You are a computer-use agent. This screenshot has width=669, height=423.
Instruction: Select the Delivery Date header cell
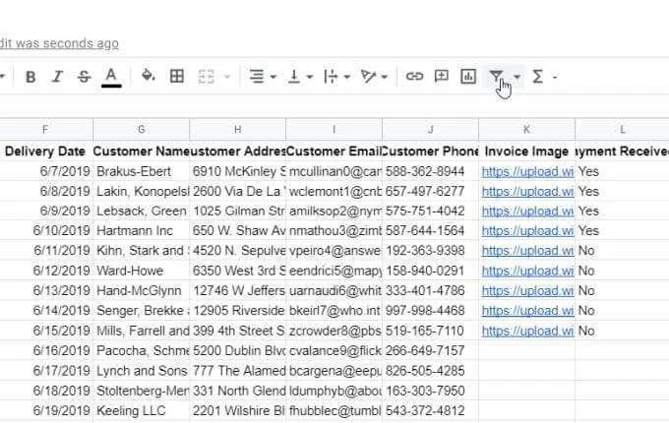click(46, 151)
